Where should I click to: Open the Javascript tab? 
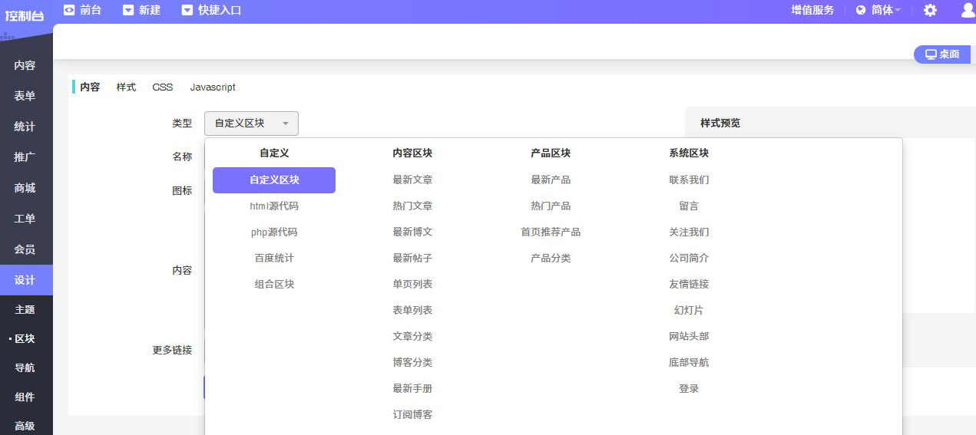[x=213, y=87]
